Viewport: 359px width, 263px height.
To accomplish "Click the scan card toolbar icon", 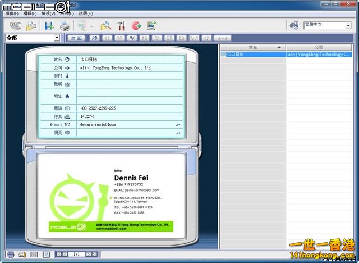I will (x=15, y=25).
